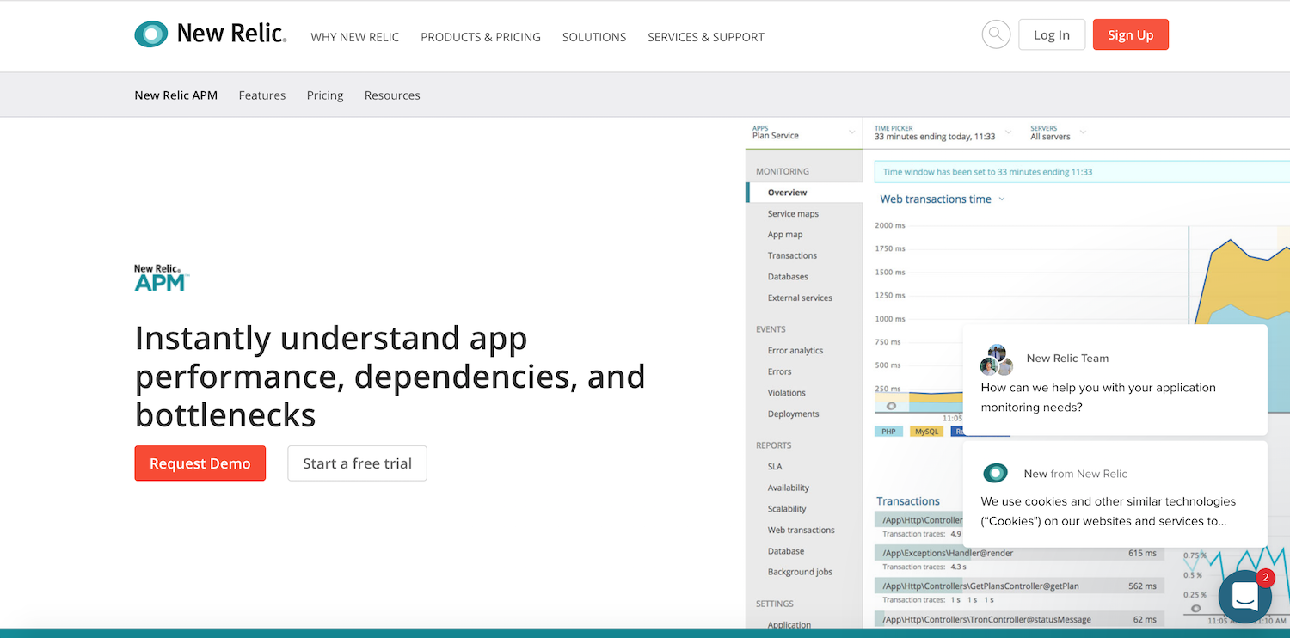Open Errors under Events
Image resolution: width=1290 pixels, height=638 pixels.
(779, 371)
